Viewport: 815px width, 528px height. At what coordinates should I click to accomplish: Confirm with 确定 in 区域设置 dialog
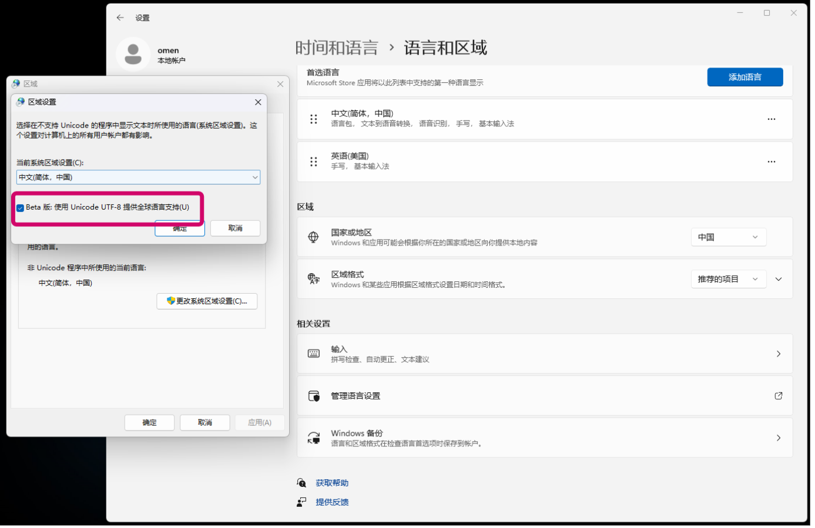(179, 228)
